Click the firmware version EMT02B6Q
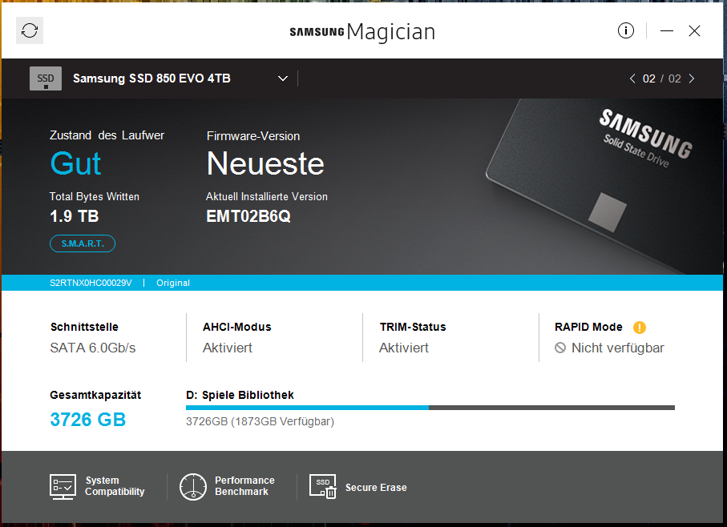The image size is (727, 527). (248, 216)
